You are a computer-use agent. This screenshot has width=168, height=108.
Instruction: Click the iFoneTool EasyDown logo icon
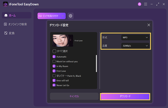click(5, 4)
